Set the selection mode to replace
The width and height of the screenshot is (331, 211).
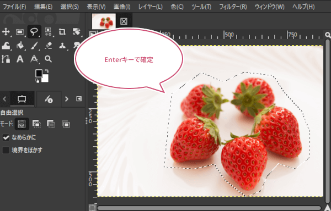coord(22,124)
